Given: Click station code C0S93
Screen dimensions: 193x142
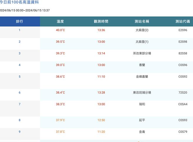Looking at the screenshot, I should tap(183, 120).
